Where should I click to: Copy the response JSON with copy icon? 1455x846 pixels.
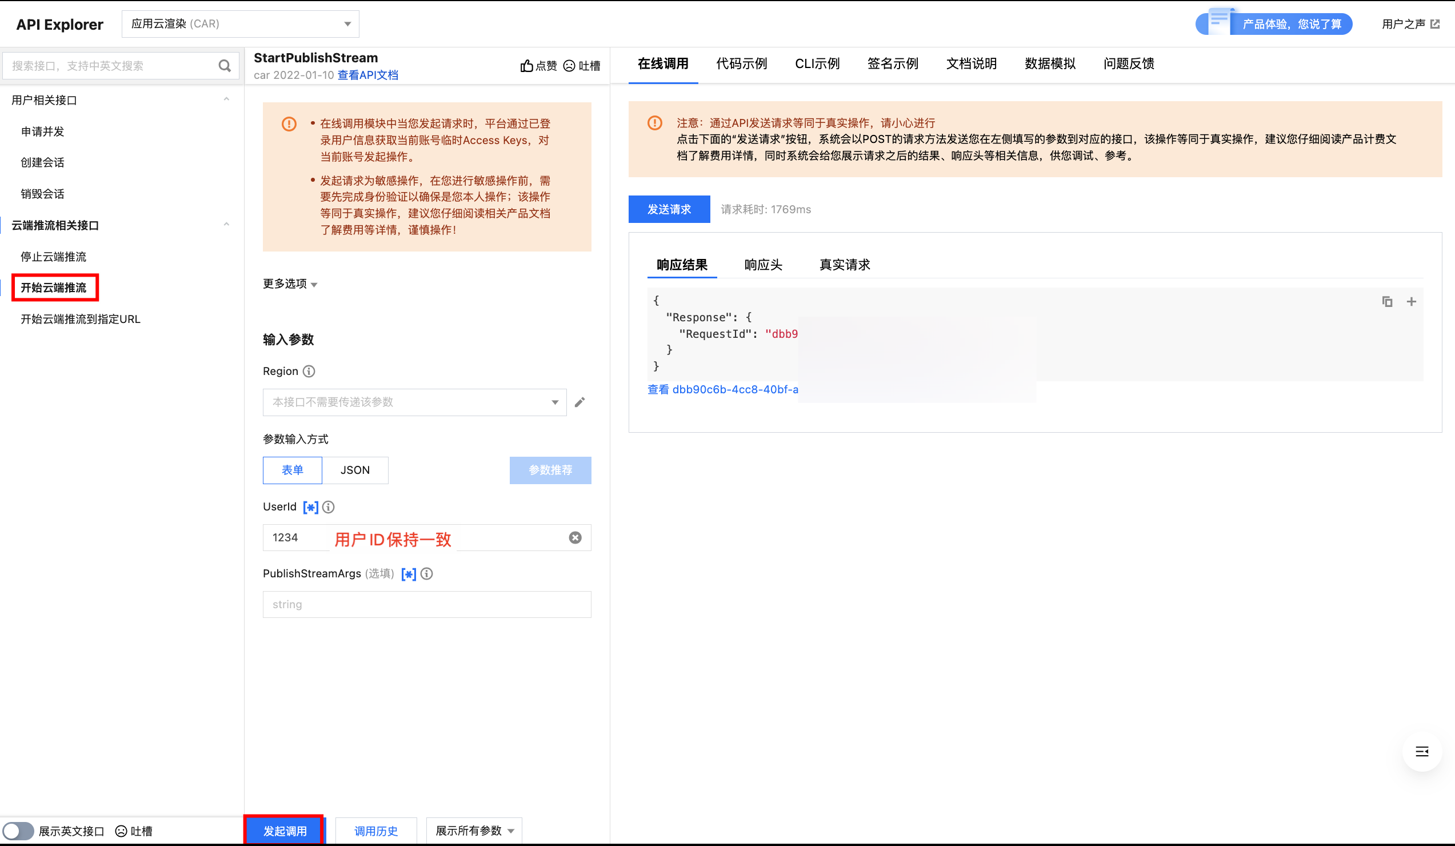point(1387,301)
